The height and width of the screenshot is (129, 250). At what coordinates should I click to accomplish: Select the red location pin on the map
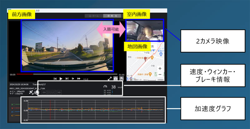145,59
